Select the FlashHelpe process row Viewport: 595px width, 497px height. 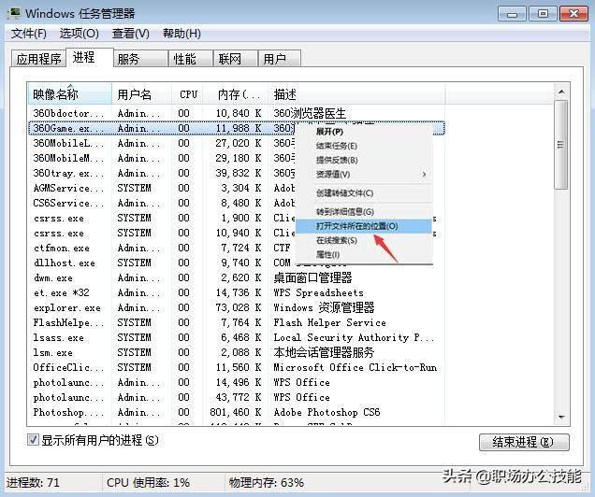pyautogui.click(x=237, y=322)
